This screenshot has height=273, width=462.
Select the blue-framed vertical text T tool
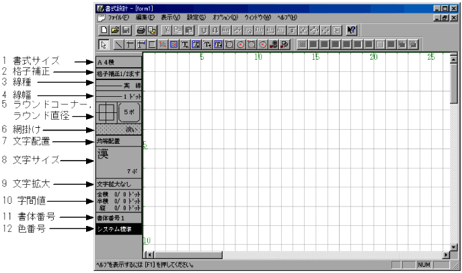pos(218,44)
